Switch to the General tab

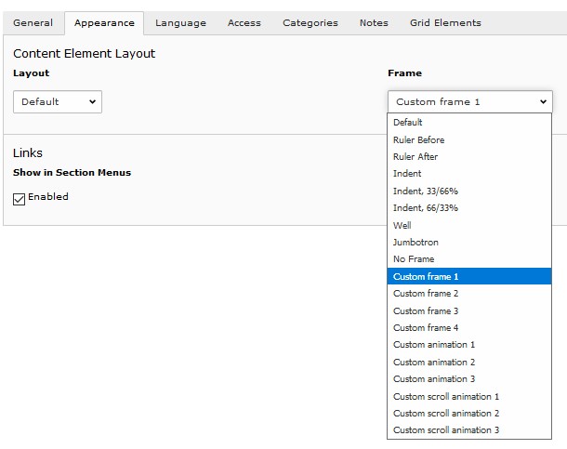coord(33,23)
